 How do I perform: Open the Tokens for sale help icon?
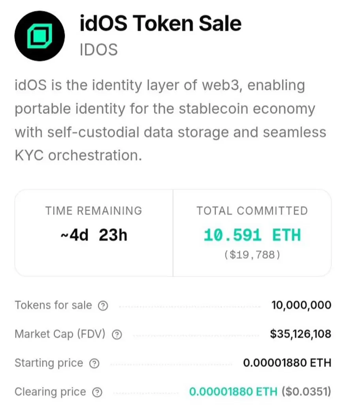click(103, 306)
